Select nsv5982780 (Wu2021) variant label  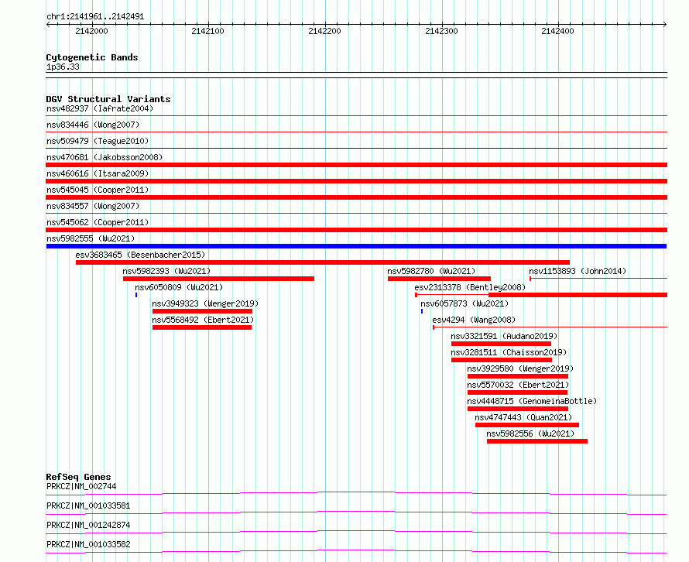click(x=431, y=271)
